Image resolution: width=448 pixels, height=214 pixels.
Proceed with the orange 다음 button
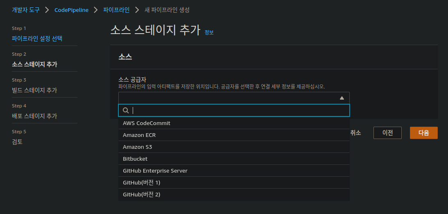(x=424, y=133)
